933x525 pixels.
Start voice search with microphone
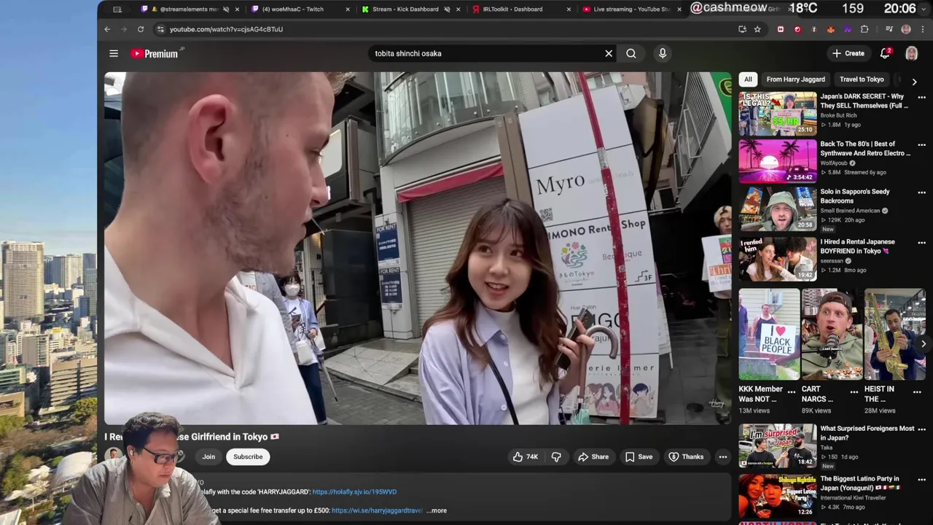(x=663, y=53)
